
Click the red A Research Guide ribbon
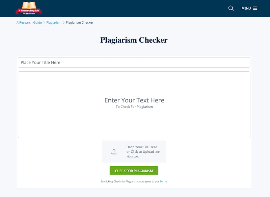click(29, 11)
